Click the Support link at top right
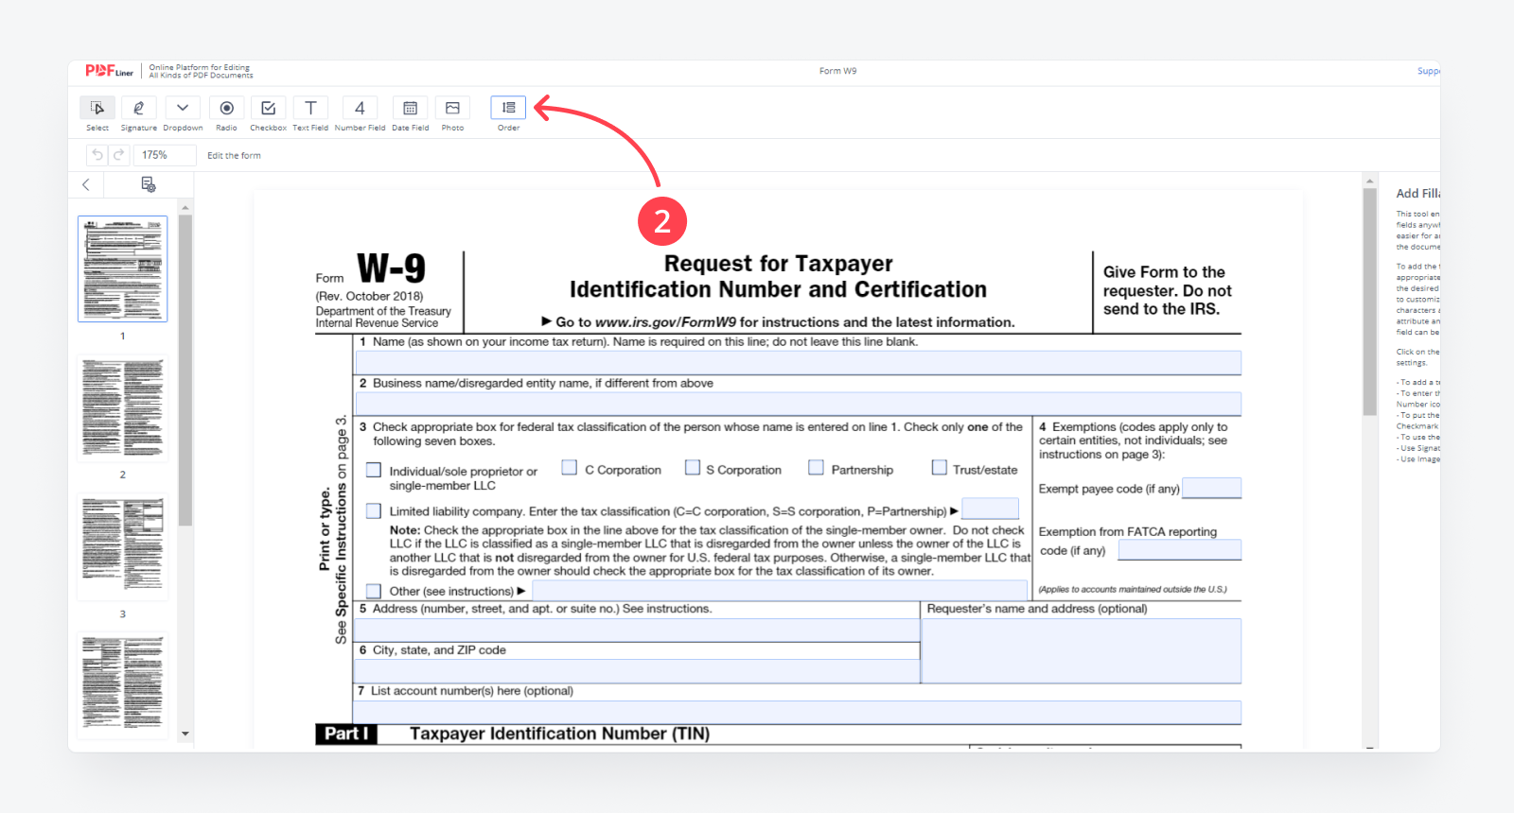Viewport: 1514px width, 813px height. pos(1429,71)
